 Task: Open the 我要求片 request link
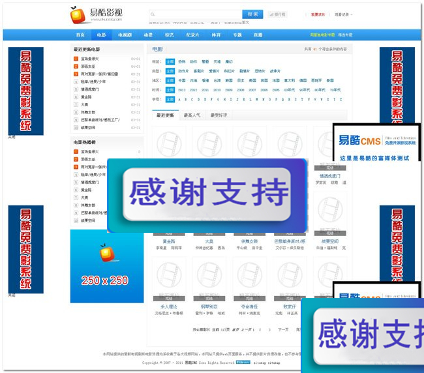pos(318,14)
